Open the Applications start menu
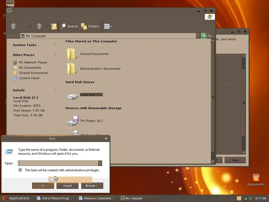Screen dimensions: 269x202 [x=15, y=198]
